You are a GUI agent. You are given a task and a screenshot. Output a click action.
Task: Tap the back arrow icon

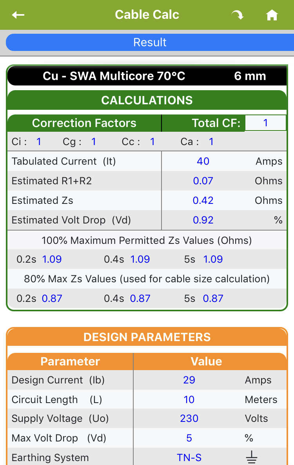click(18, 15)
